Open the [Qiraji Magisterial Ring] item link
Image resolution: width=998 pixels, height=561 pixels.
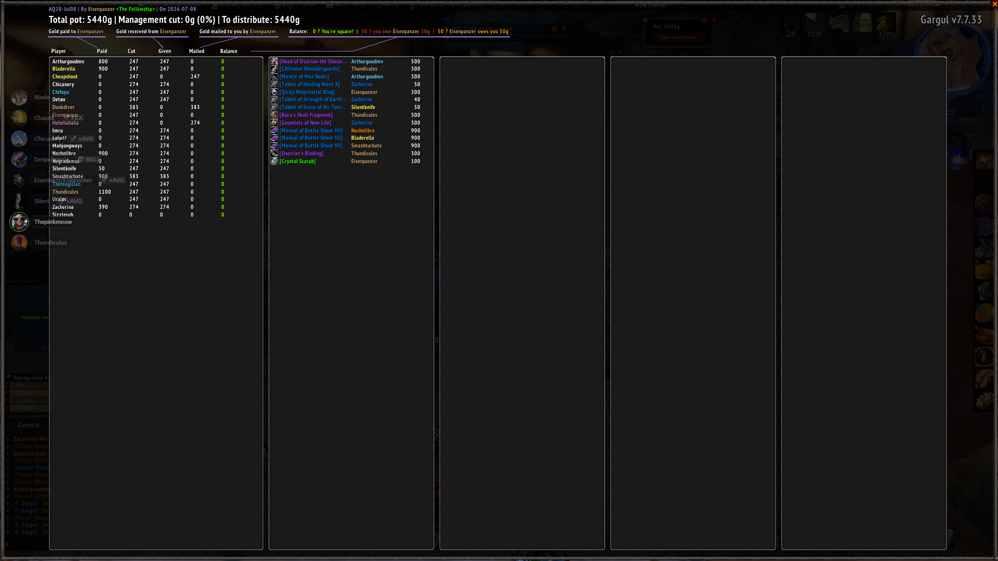(x=307, y=92)
